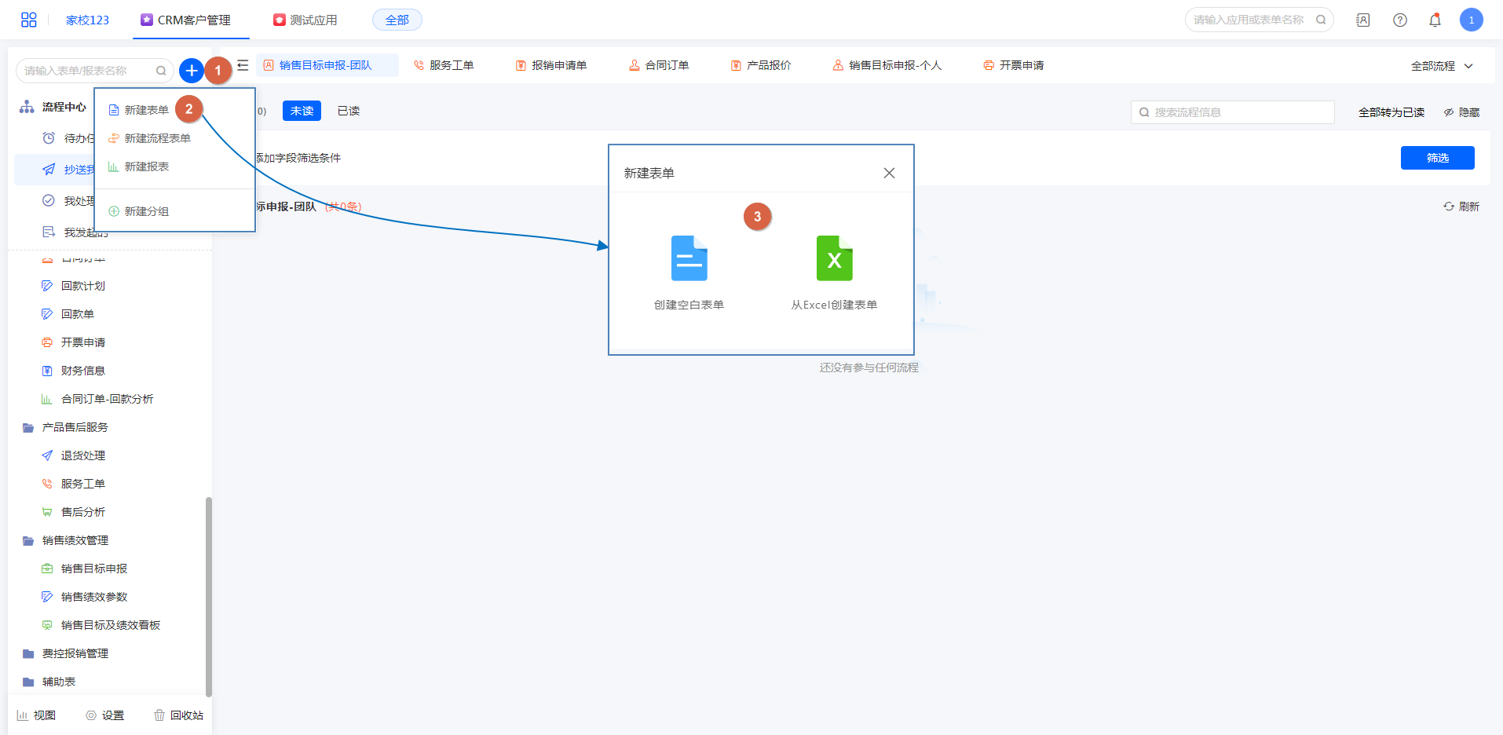Viewport: 1503px width, 735px height.
Task: Select 新建流程表单 from the menu
Action: point(157,138)
